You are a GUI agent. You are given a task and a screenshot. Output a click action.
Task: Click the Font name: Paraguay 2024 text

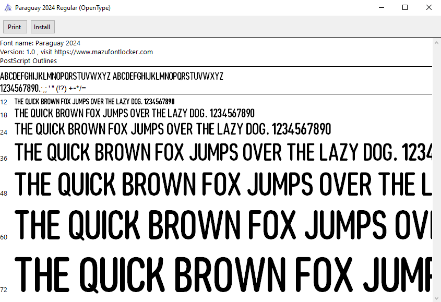[41, 43]
